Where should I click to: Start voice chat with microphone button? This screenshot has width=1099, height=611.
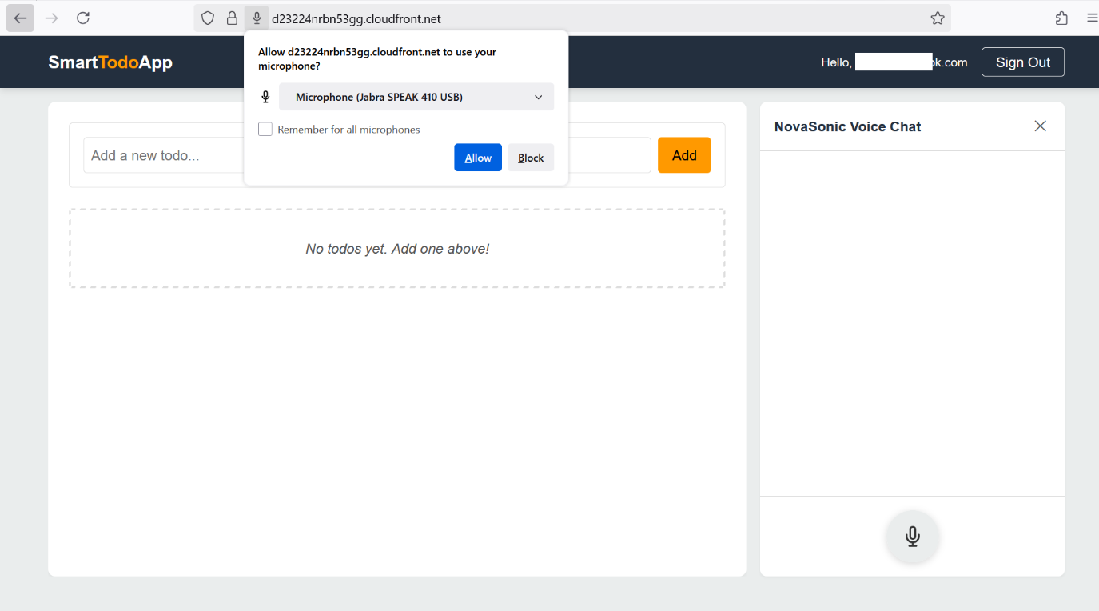point(912,537)
